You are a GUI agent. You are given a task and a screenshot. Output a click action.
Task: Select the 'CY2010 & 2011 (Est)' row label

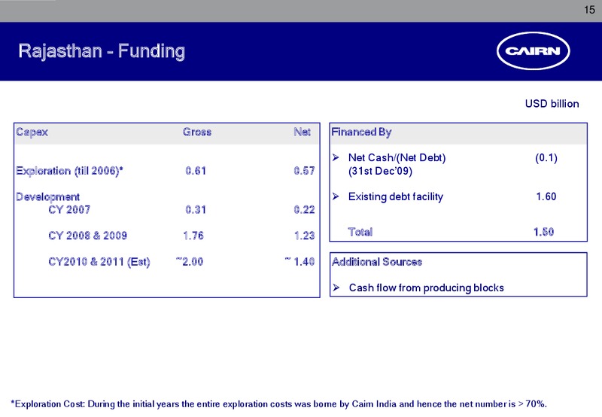click(99, 262)
